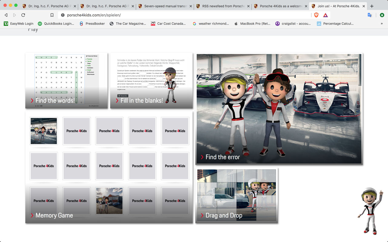Open the Find the error game

coord(279,109)
